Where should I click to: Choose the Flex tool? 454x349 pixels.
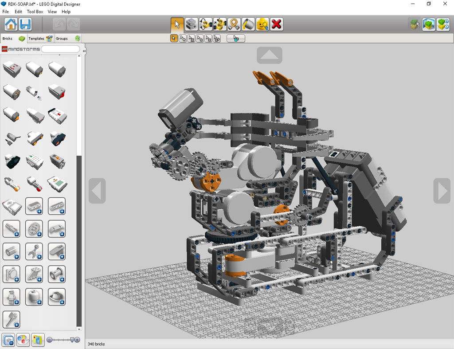point(234,24)
